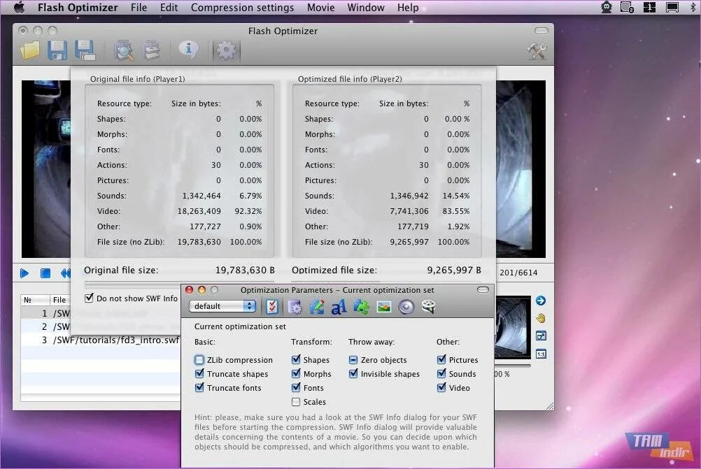Open the Movie menu
701x469 pixels.
pyautogui.click(x=321, y=8)
